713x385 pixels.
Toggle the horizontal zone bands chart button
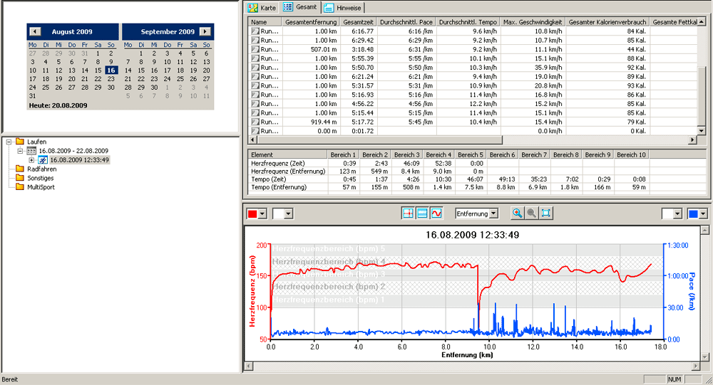point(421,213)
